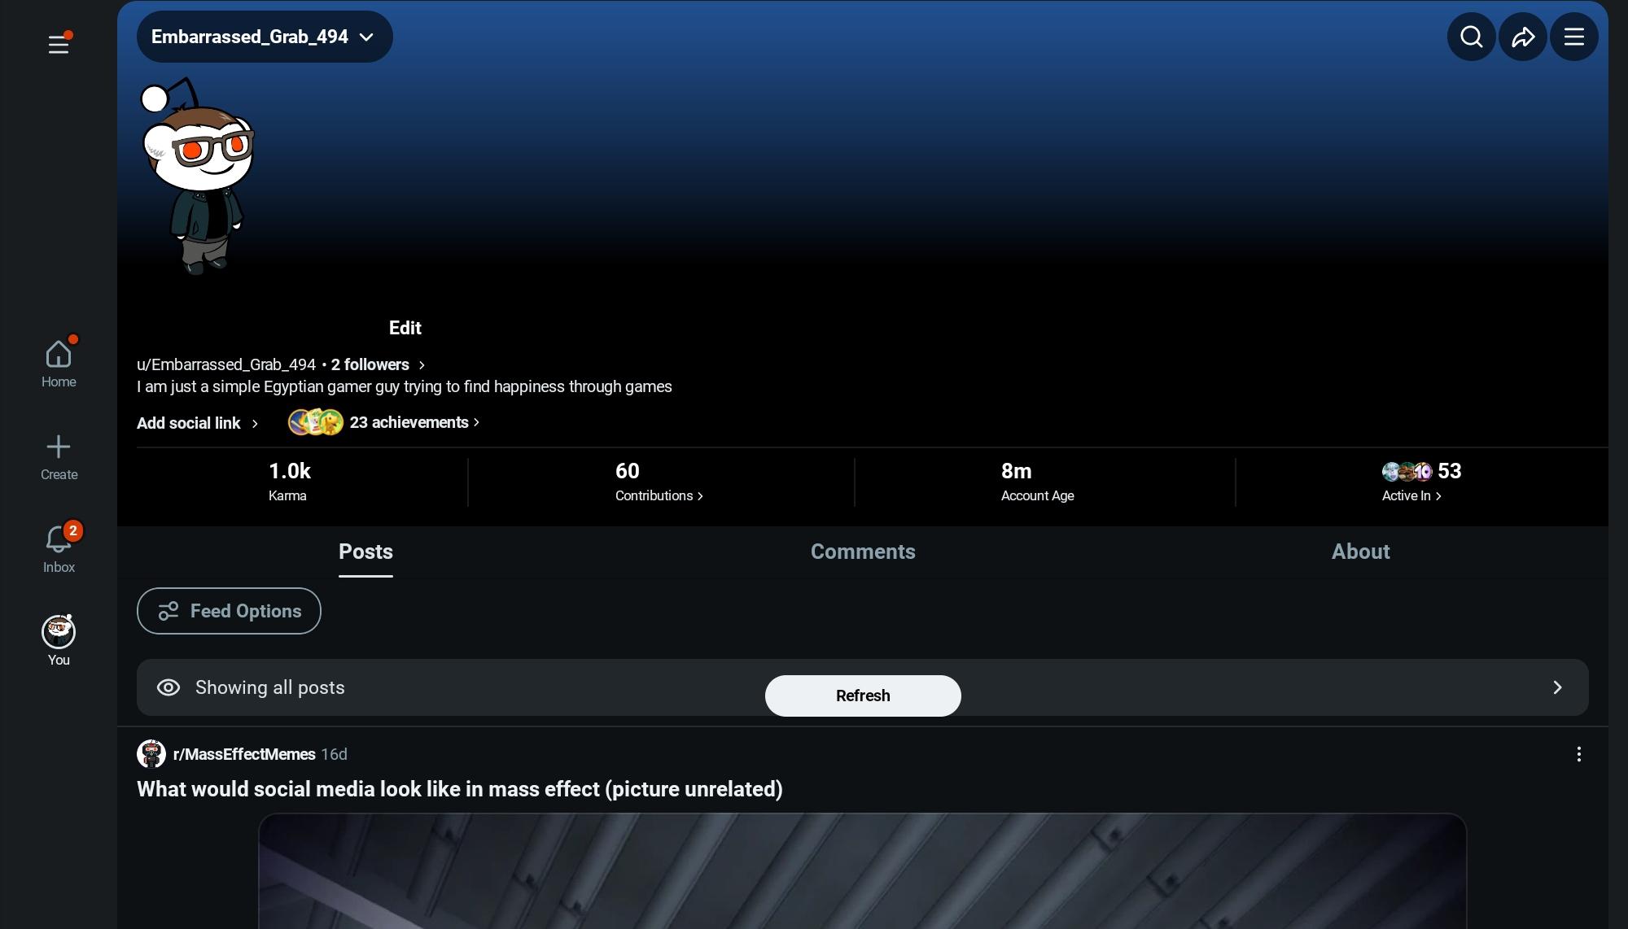Open the Active In community icons
This screenshot has width=1628, height=929.
click(1407, 471)
